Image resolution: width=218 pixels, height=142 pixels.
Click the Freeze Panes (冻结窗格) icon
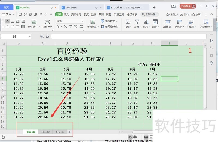point(206,22)
